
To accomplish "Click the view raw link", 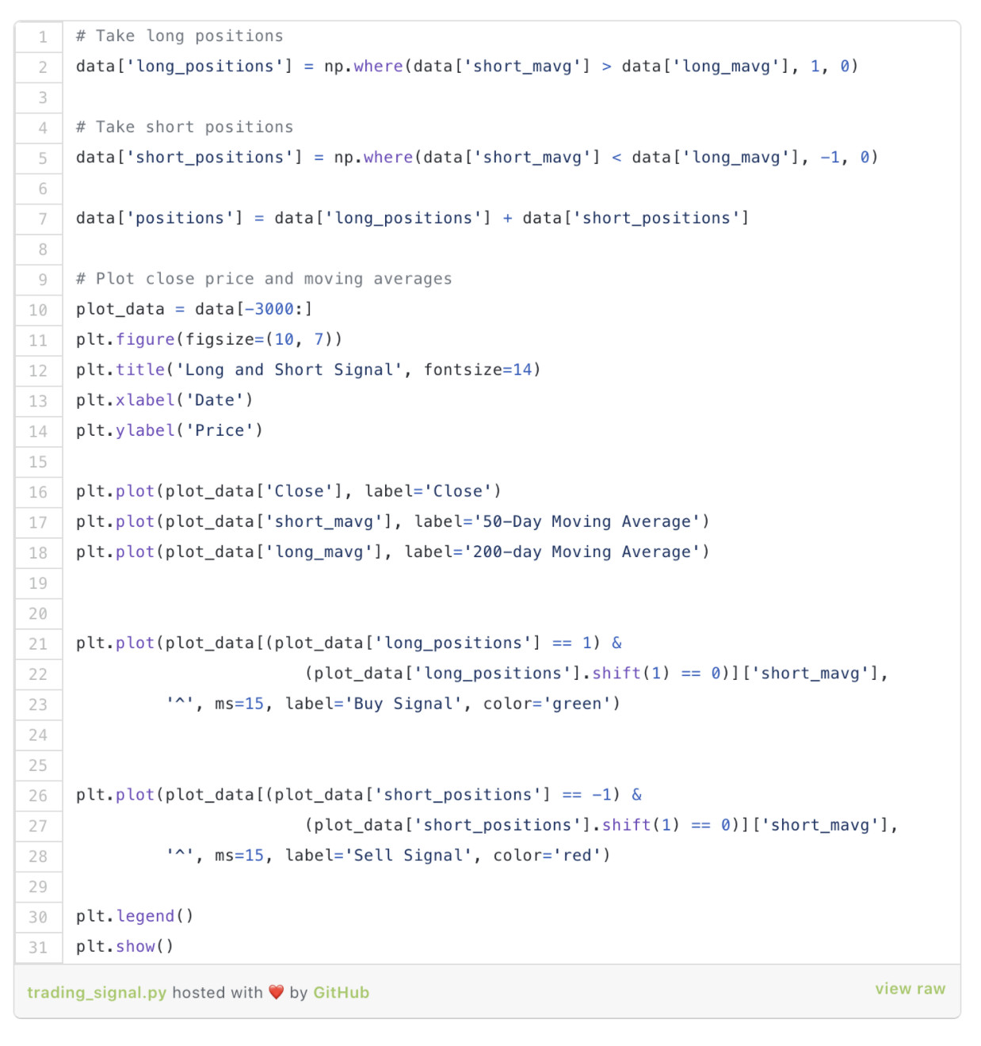I will pos(910,989).
